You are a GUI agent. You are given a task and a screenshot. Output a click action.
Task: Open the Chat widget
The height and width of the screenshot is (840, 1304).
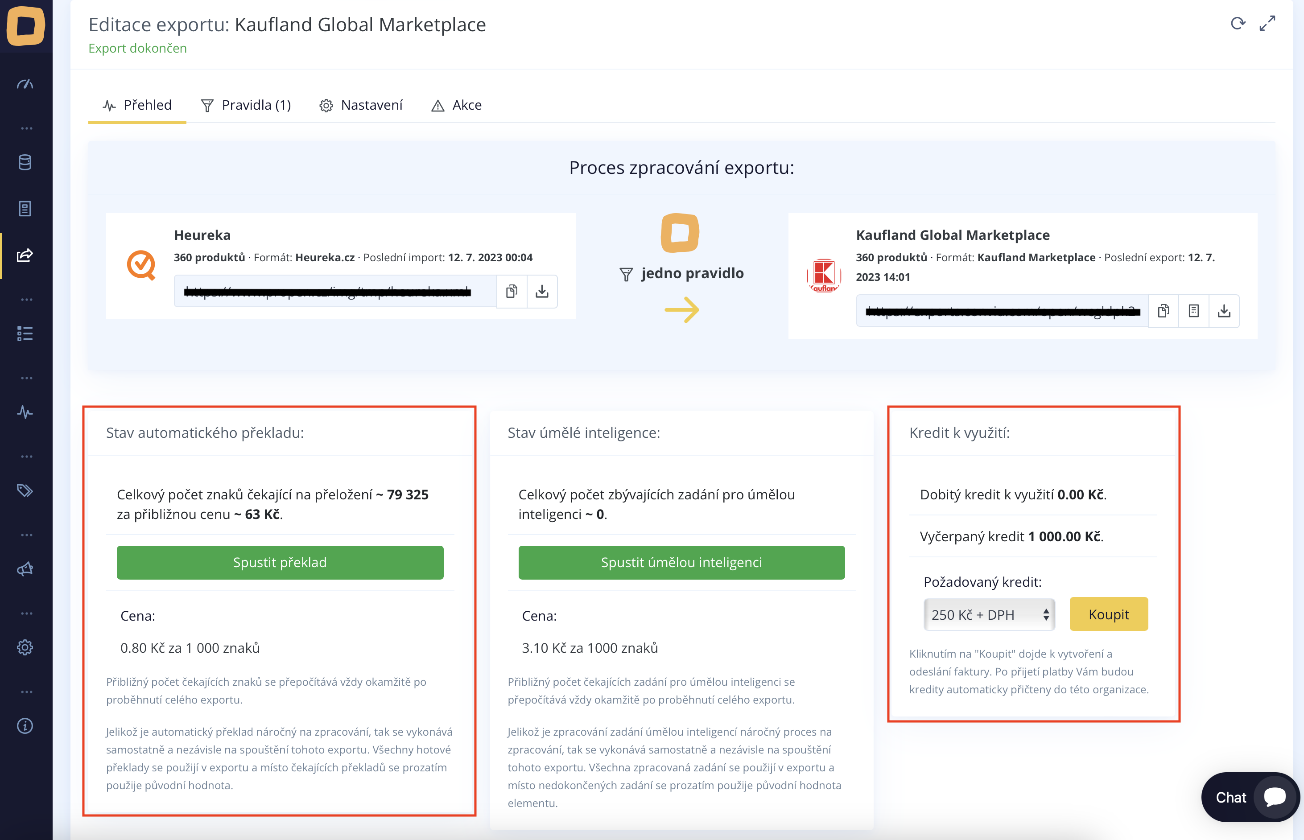pos(1250,797)
